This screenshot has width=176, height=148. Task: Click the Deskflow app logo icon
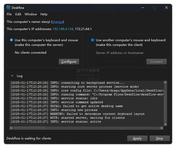[8, 8]
